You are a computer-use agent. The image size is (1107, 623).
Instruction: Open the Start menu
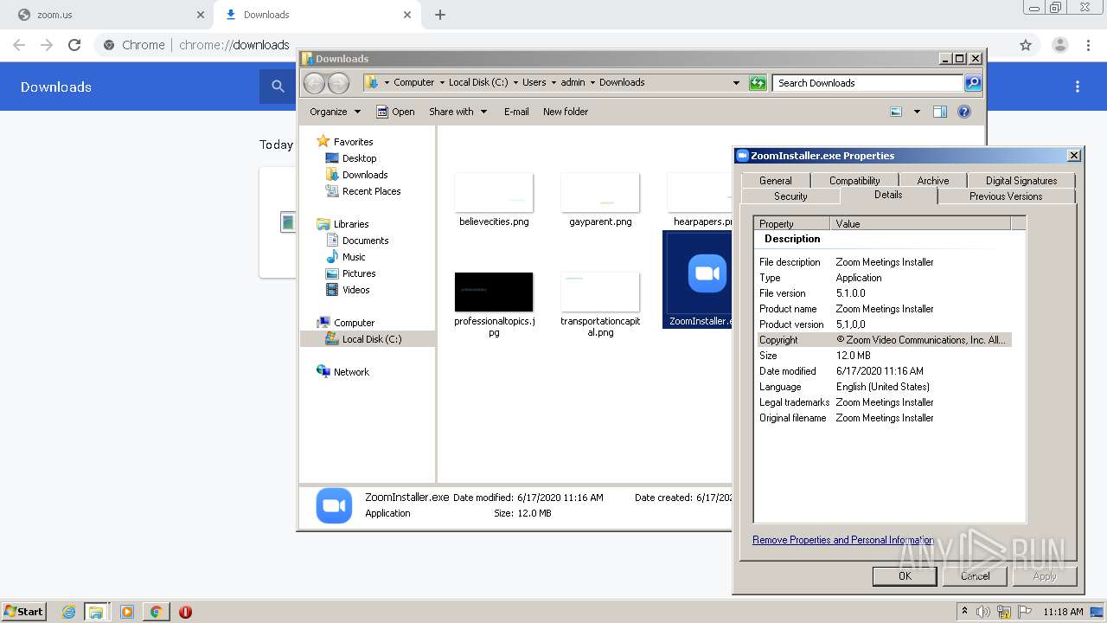24,611
